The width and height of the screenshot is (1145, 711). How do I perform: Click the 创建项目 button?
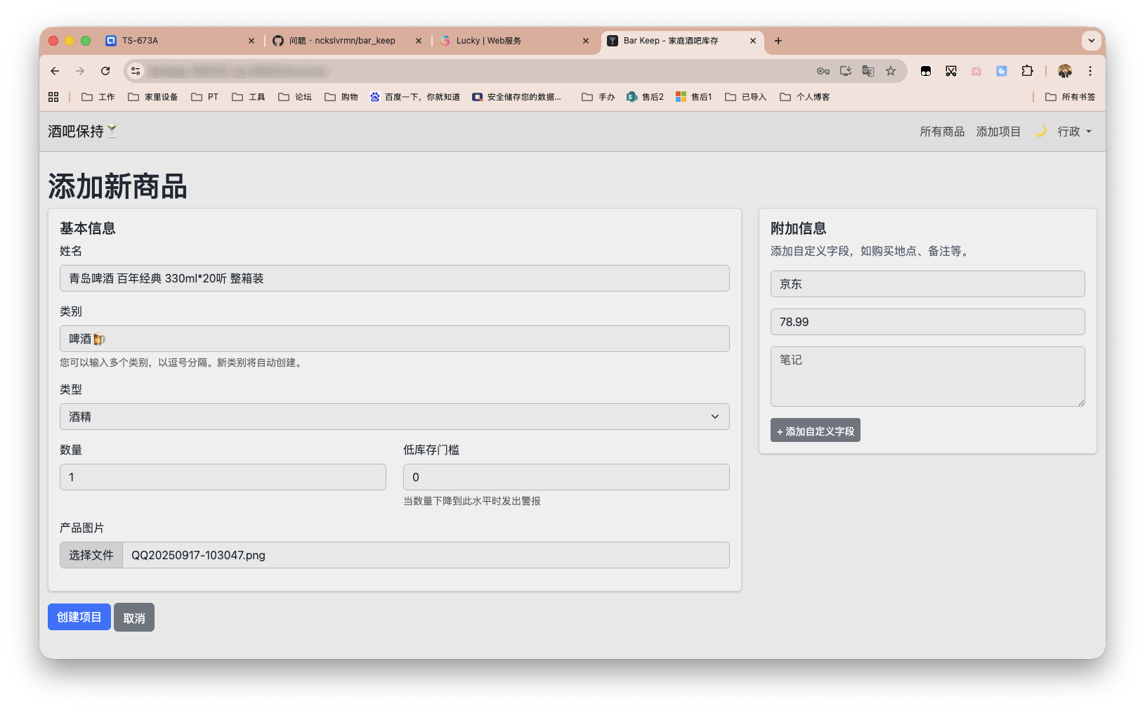click(x=79, y=617)
